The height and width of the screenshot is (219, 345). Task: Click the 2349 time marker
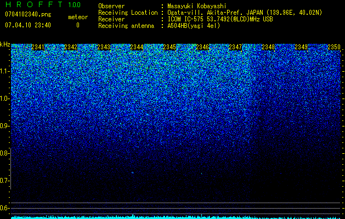click(x=301, y=47)
